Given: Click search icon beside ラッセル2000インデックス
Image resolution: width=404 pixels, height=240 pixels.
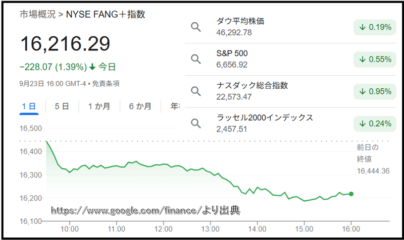Looking at the screenshot, I should pyautogui.click(x=196, y=123).
